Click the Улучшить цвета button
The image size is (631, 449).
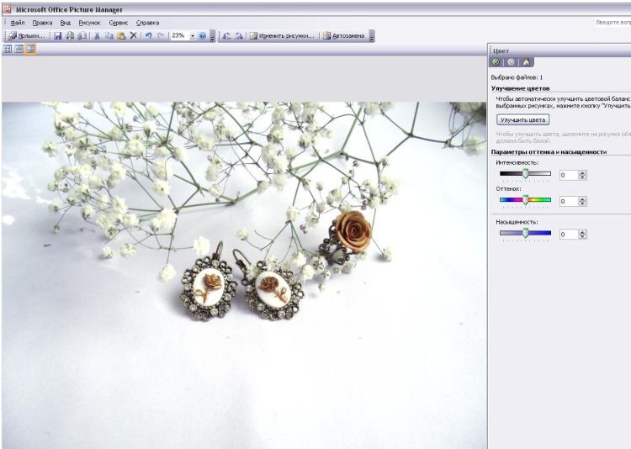(522, 120)
